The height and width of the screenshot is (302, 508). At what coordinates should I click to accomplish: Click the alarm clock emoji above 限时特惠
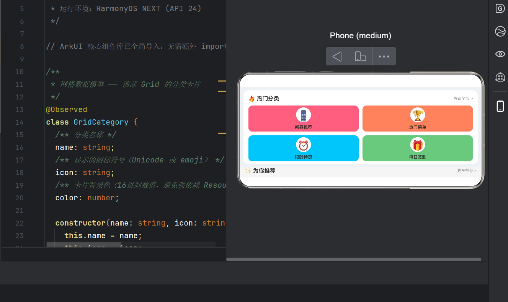303,145
